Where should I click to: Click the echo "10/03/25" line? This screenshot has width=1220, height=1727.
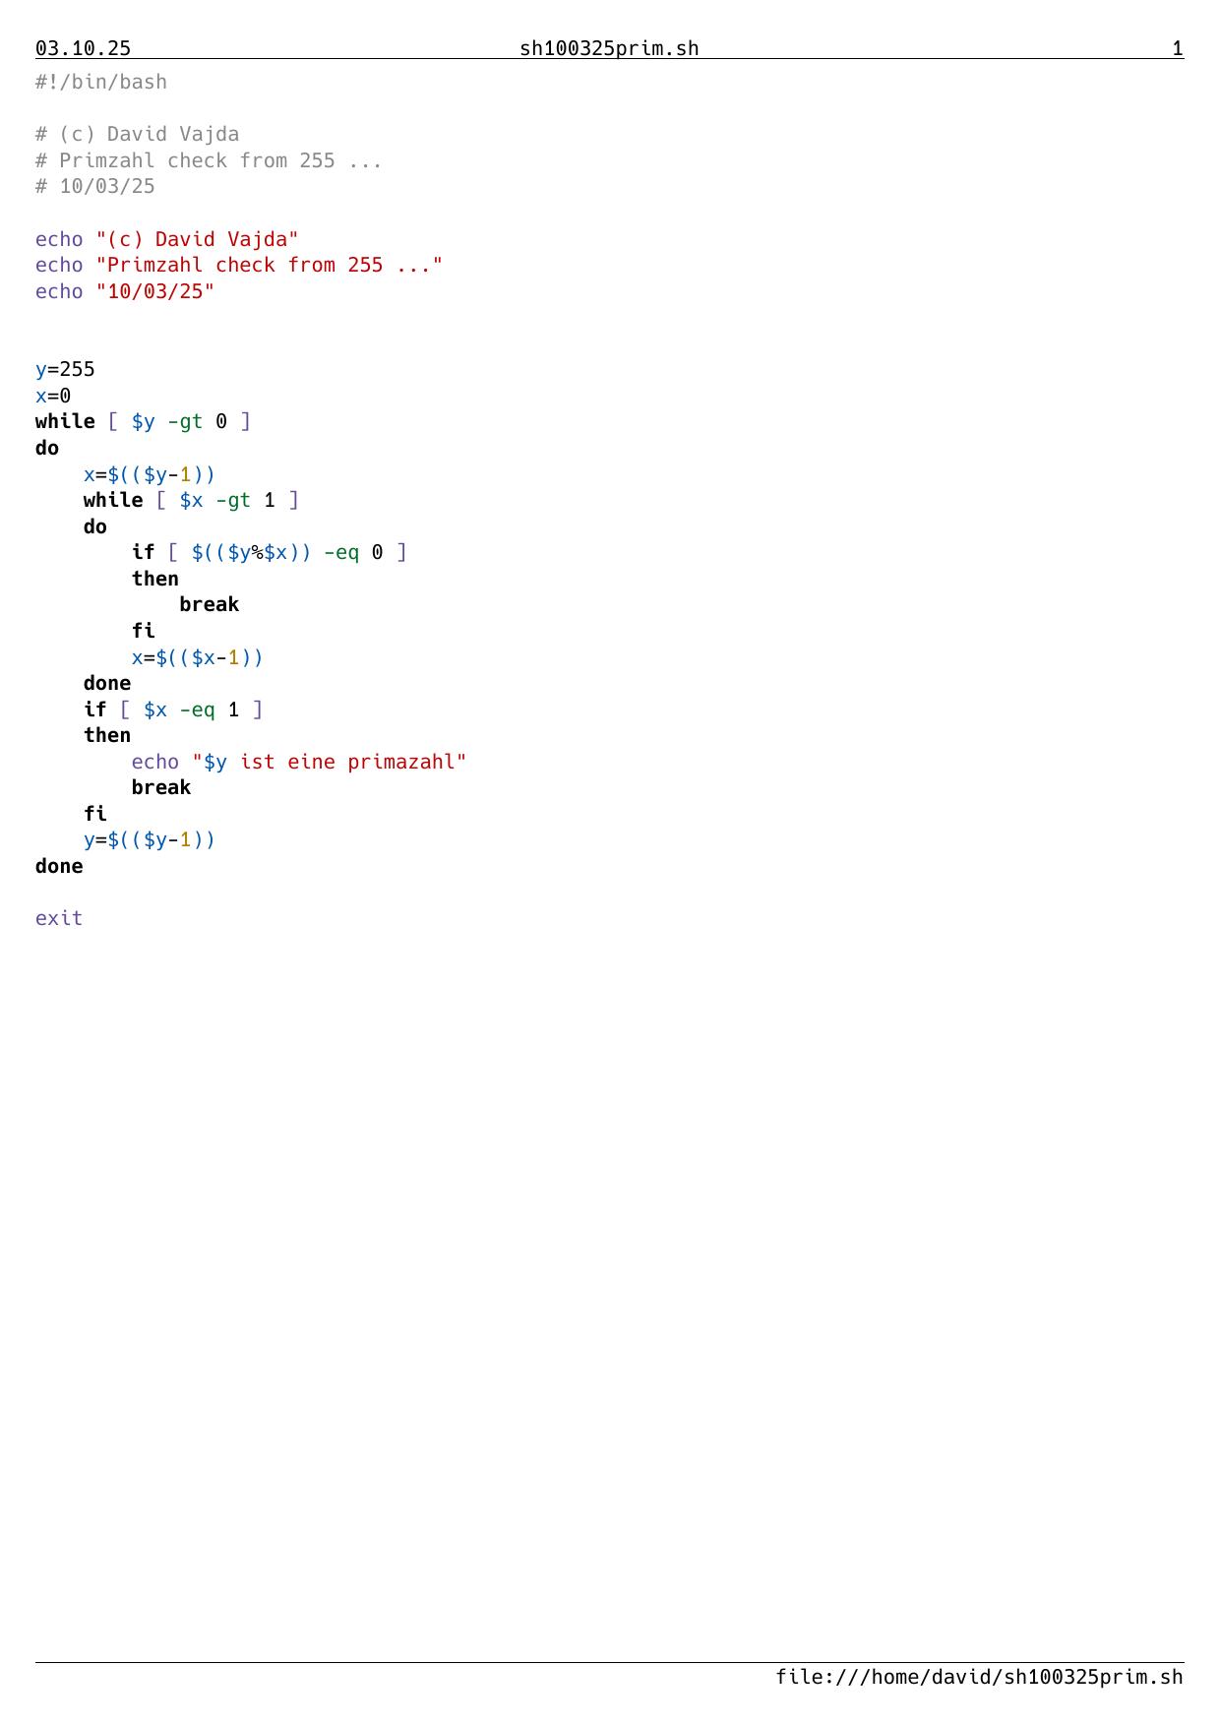coord(124,291)
